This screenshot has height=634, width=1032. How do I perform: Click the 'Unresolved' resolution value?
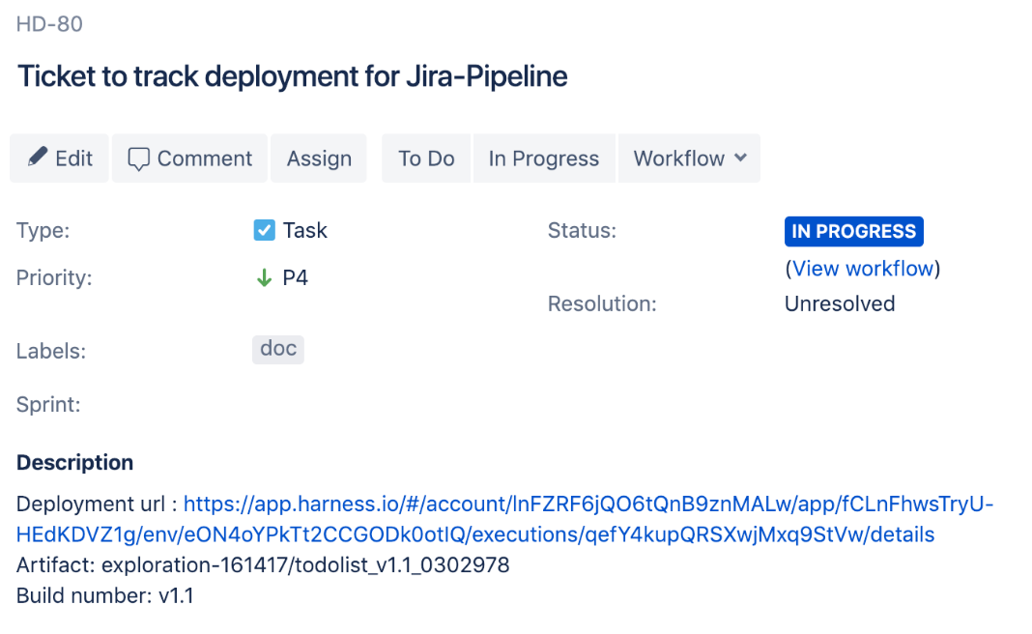(x=839, y=303)
